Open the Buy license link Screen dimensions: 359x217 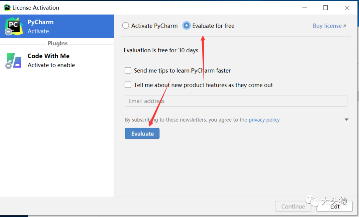tap(329, 26)
